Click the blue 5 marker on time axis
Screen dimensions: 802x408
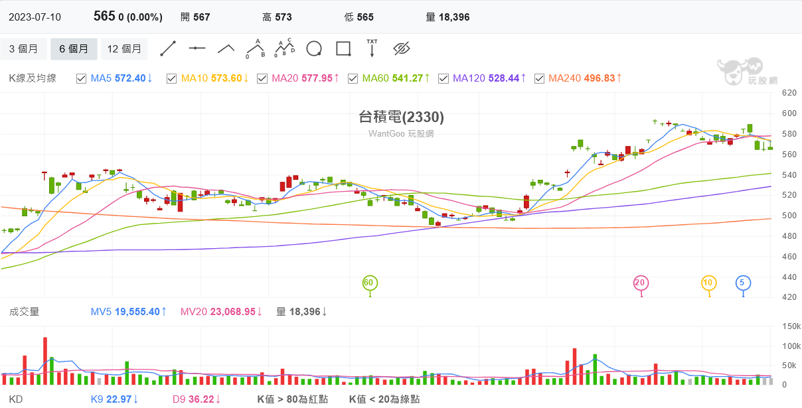point(743,283)
